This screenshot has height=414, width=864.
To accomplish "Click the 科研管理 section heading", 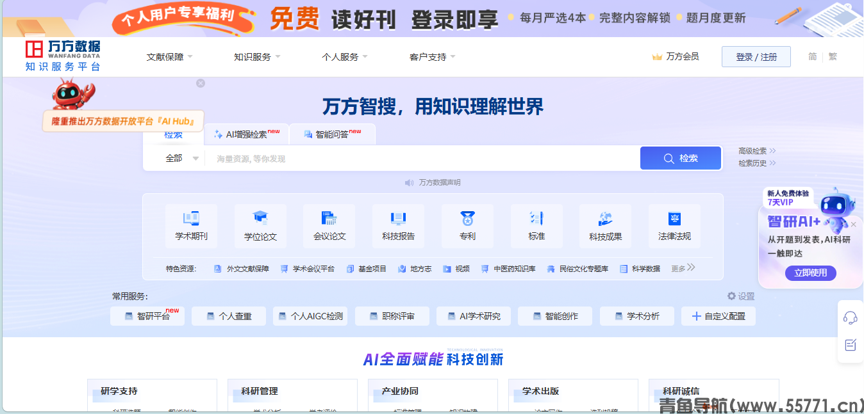I will (x=260, y=391).
